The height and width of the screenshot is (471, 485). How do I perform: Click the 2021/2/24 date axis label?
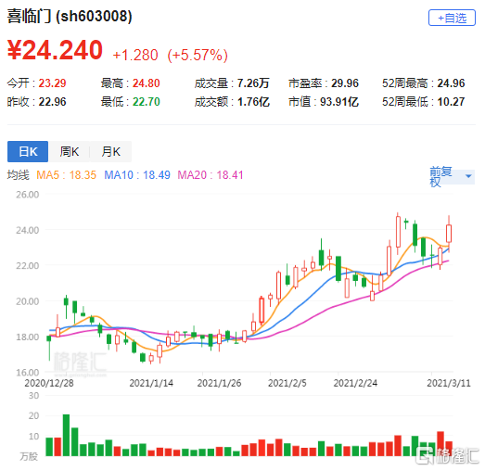tap(355, 383)
